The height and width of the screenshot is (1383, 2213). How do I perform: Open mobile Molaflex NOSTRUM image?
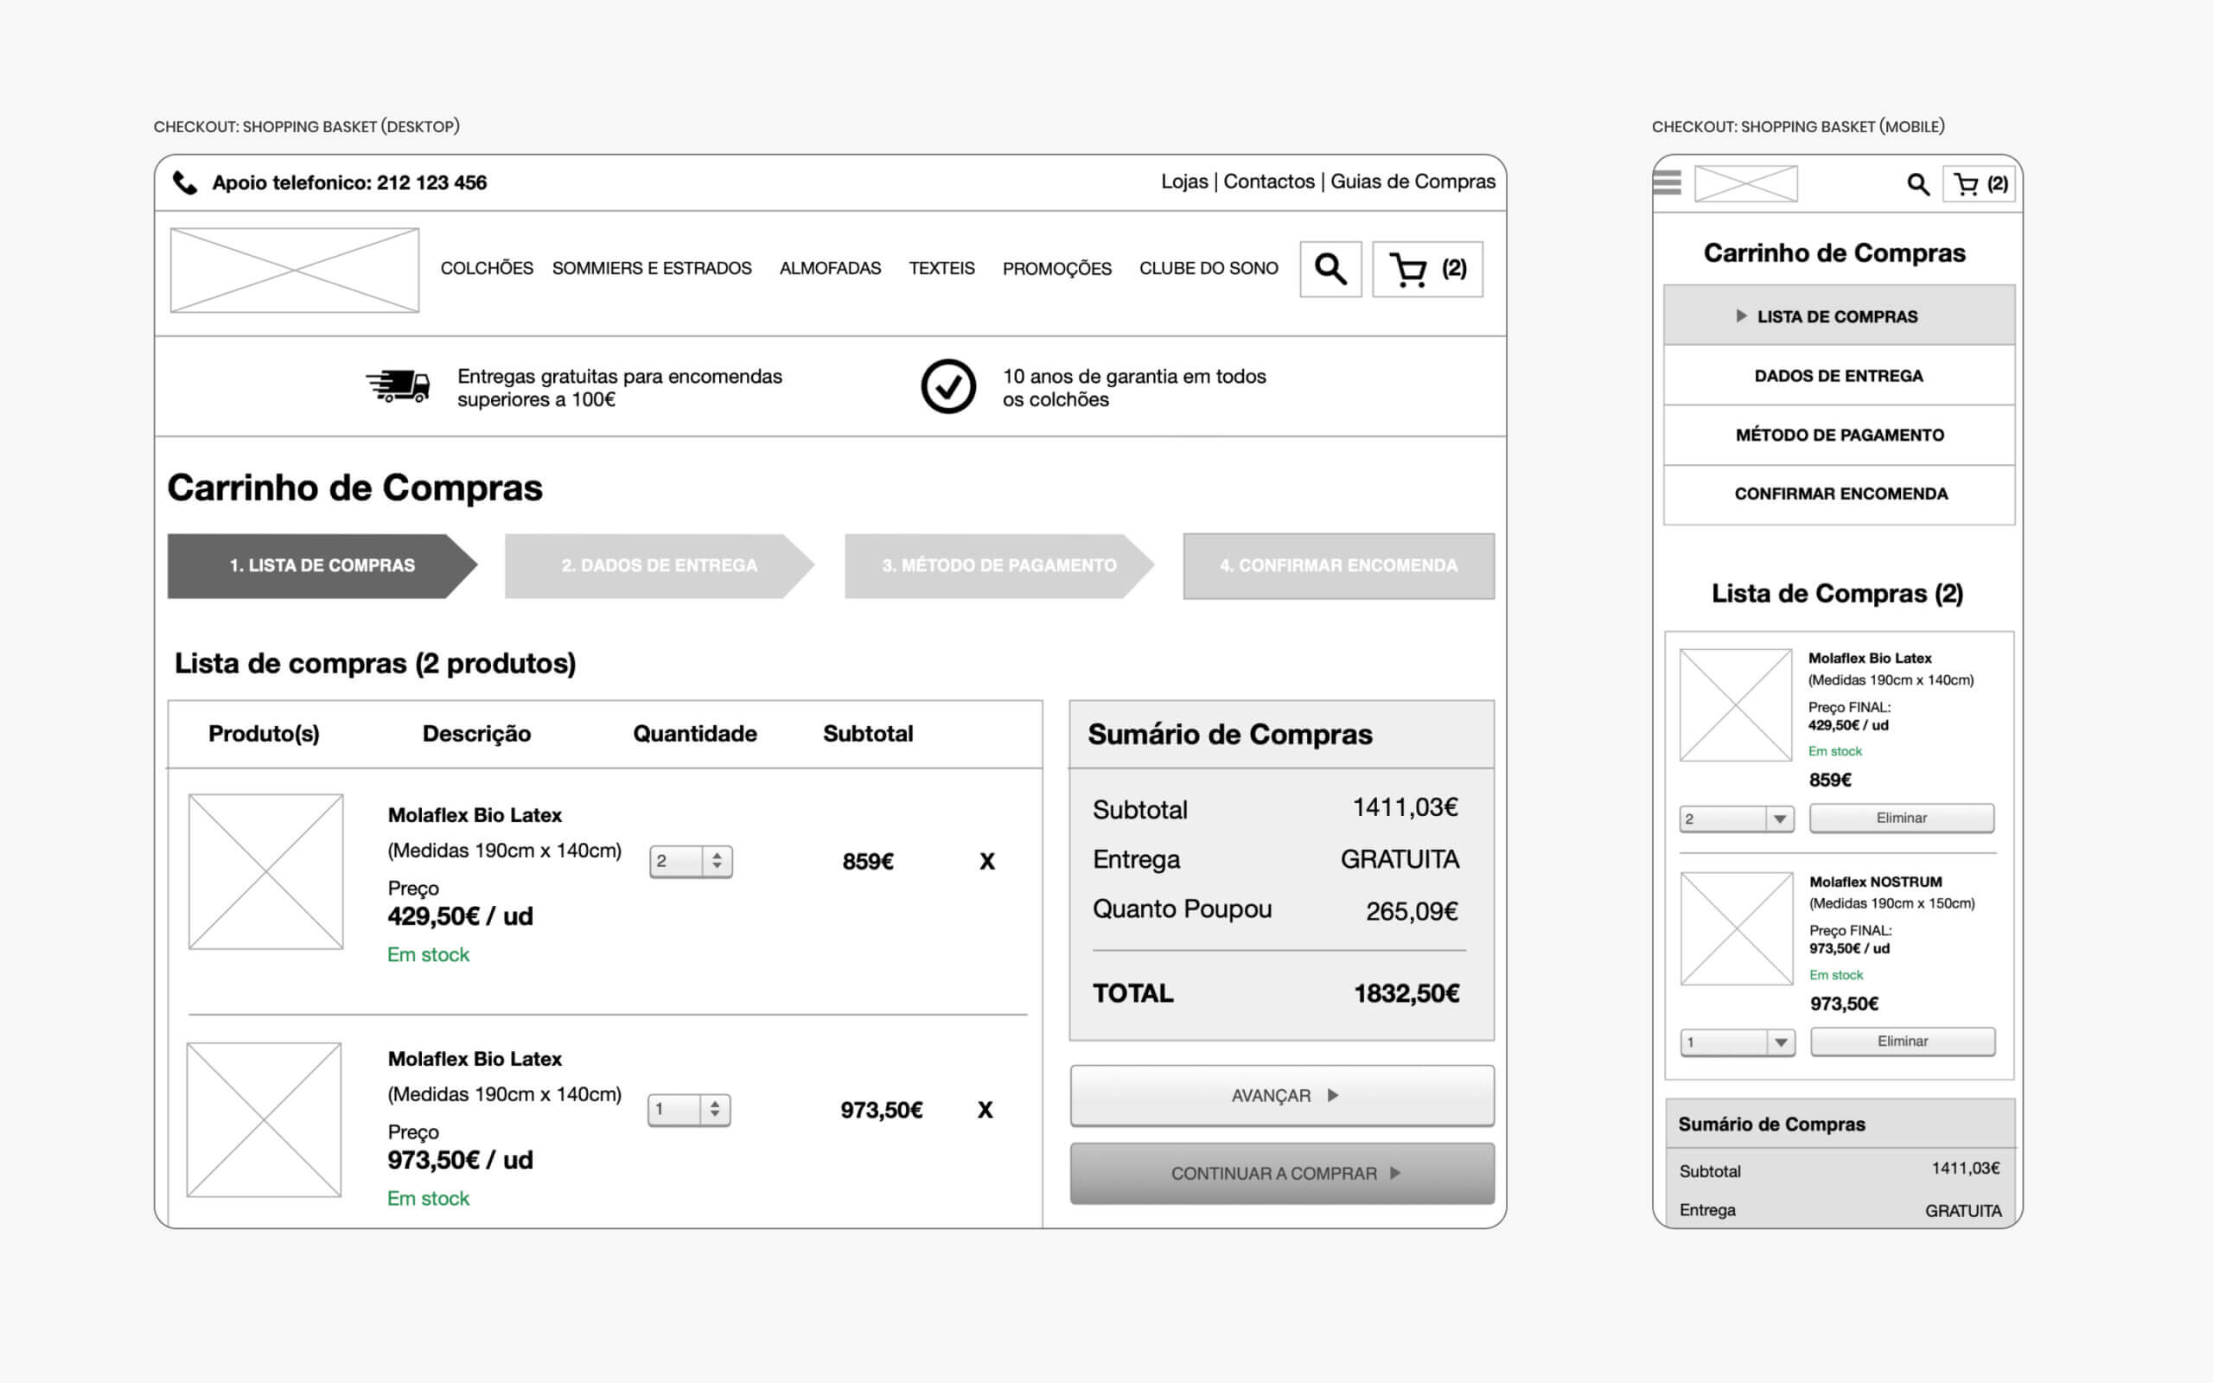(x=1737, y=928)
